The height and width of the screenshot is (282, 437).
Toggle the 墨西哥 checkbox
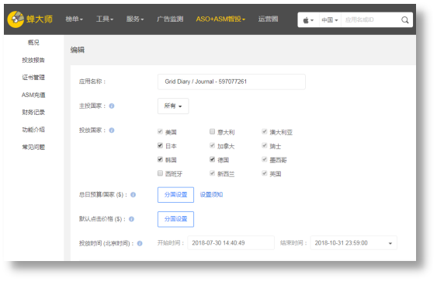tap(264, 159)
